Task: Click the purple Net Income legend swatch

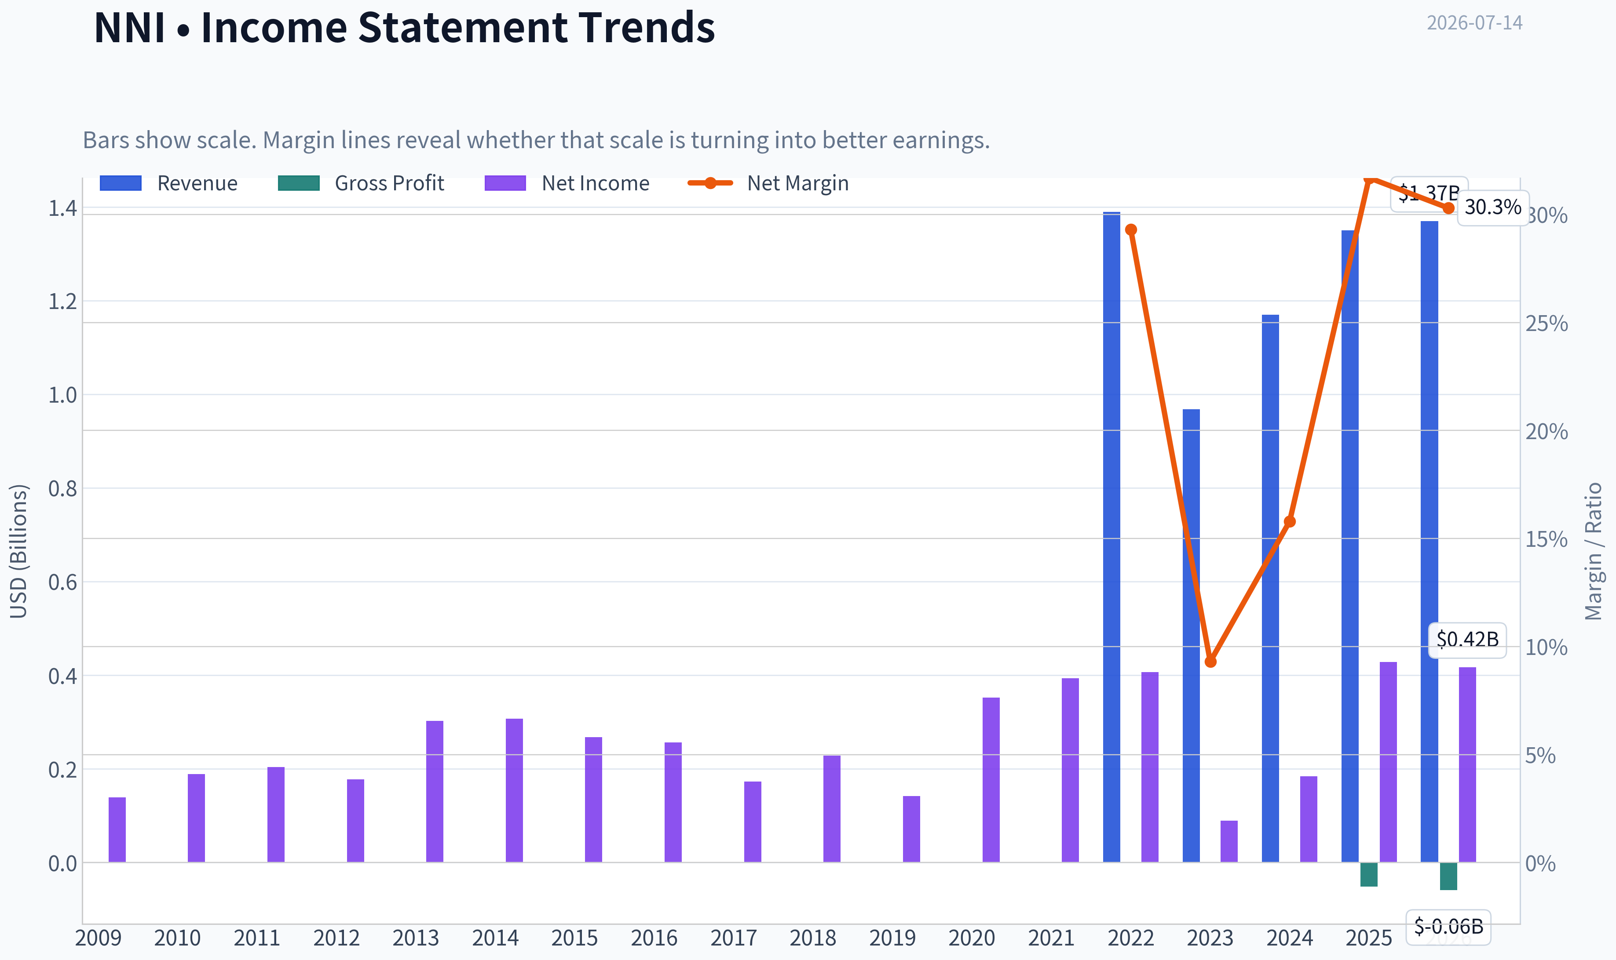Action: [505, 183]
